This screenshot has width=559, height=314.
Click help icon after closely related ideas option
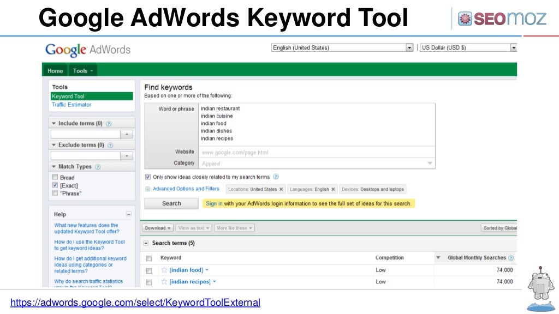[276, 177]
